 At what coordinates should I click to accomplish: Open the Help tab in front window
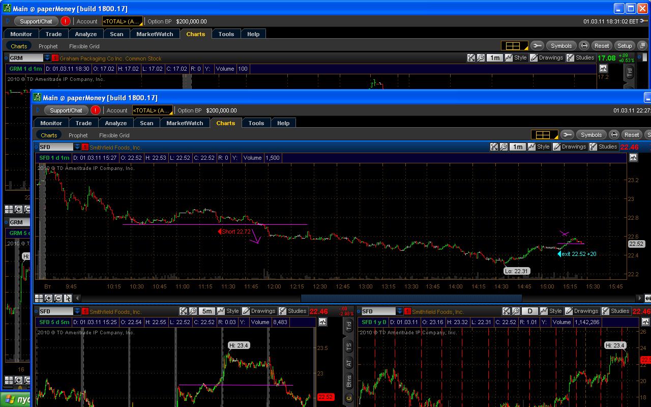283,123
